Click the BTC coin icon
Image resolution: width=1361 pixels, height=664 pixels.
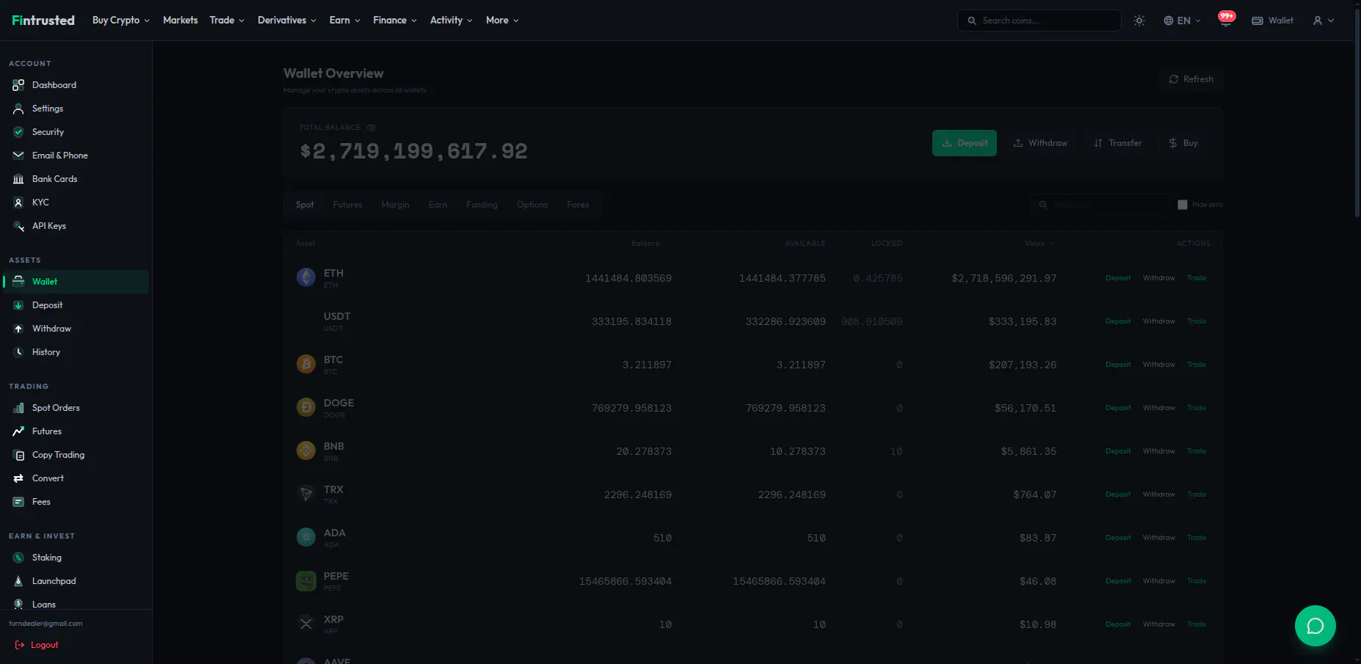[306, 364]
